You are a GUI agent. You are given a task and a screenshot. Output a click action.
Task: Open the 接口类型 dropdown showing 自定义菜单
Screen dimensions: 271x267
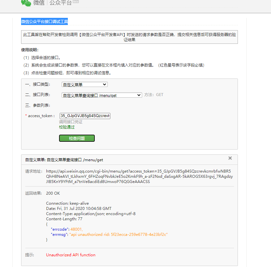(84, 84)
